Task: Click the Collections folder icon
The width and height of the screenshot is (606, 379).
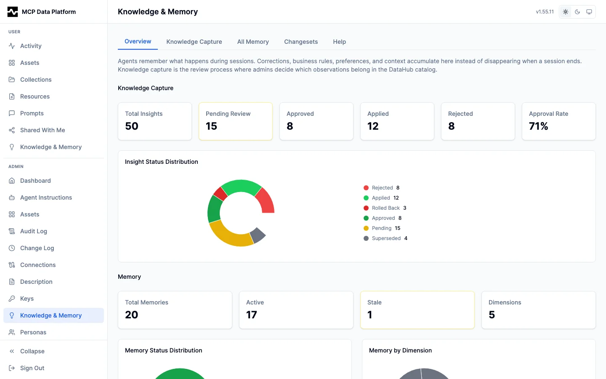Action: point(12,80)
